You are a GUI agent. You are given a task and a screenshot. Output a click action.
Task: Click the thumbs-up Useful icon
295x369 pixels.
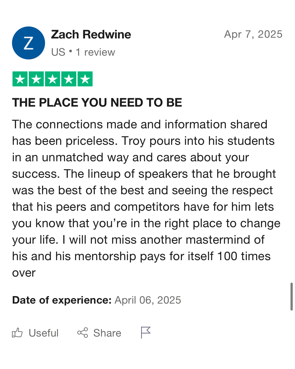17,333
